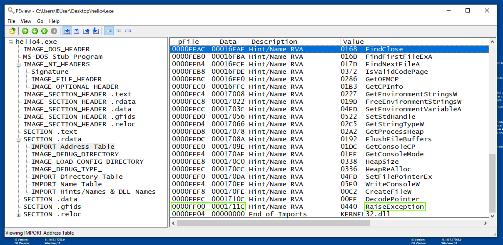Click the RaiseException entry
Screen dimensions: 503x245
[394, 207]
